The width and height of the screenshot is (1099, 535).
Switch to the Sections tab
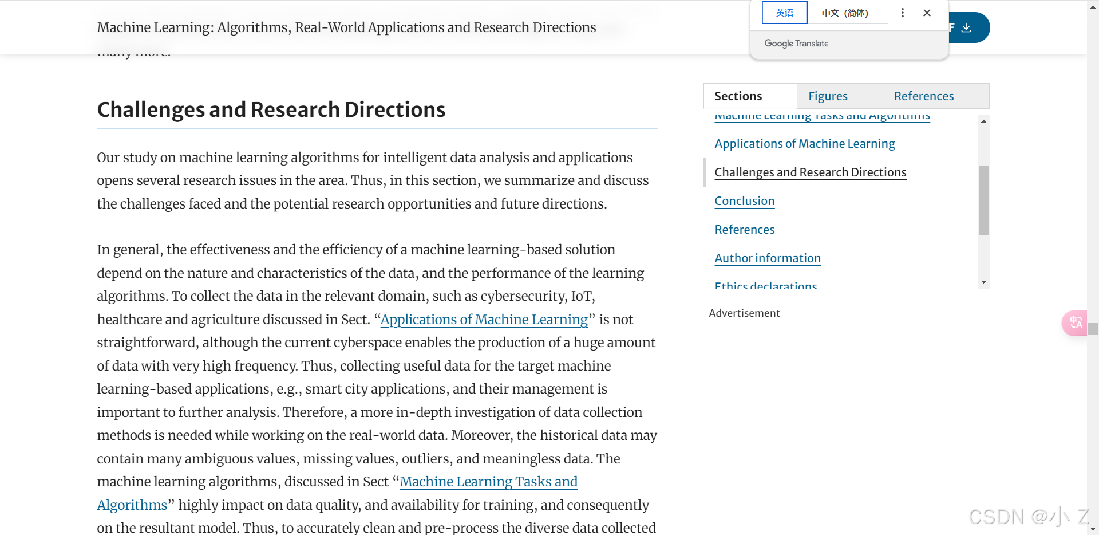click(750, 96)
